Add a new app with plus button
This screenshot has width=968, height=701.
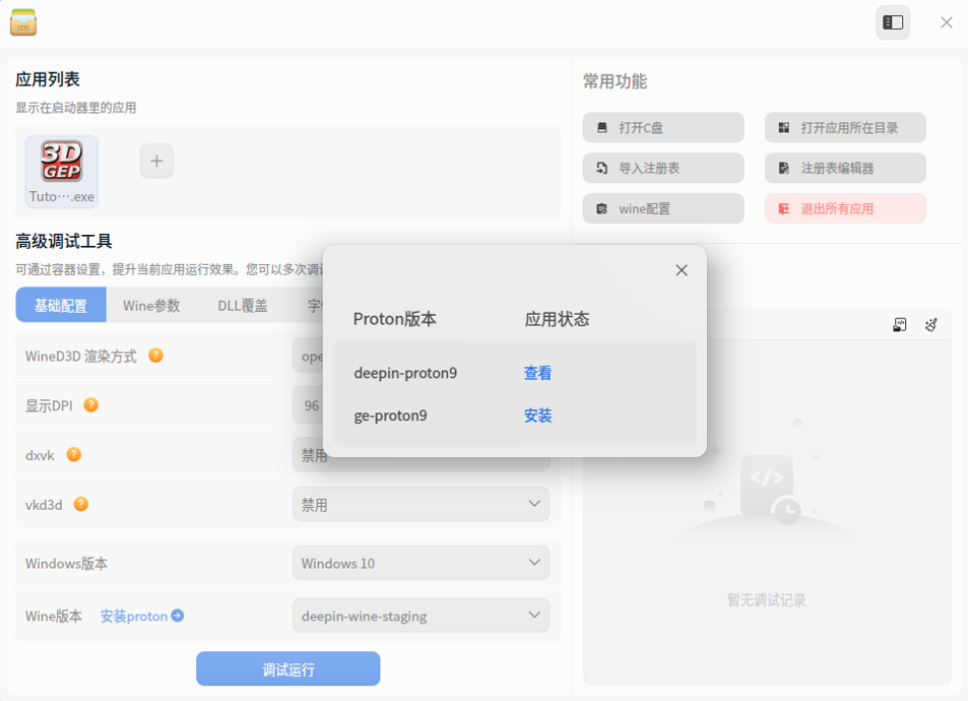tap(156, 161)
